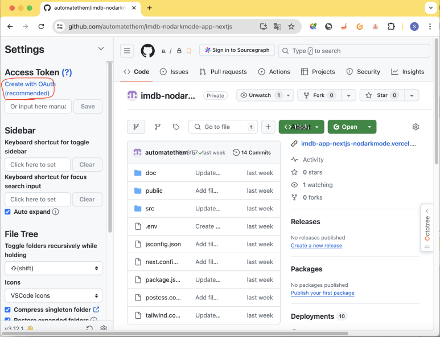This screenshot has height=337, width=440.
Task: Click the Auto expand info icon
Action: [56, 212]
